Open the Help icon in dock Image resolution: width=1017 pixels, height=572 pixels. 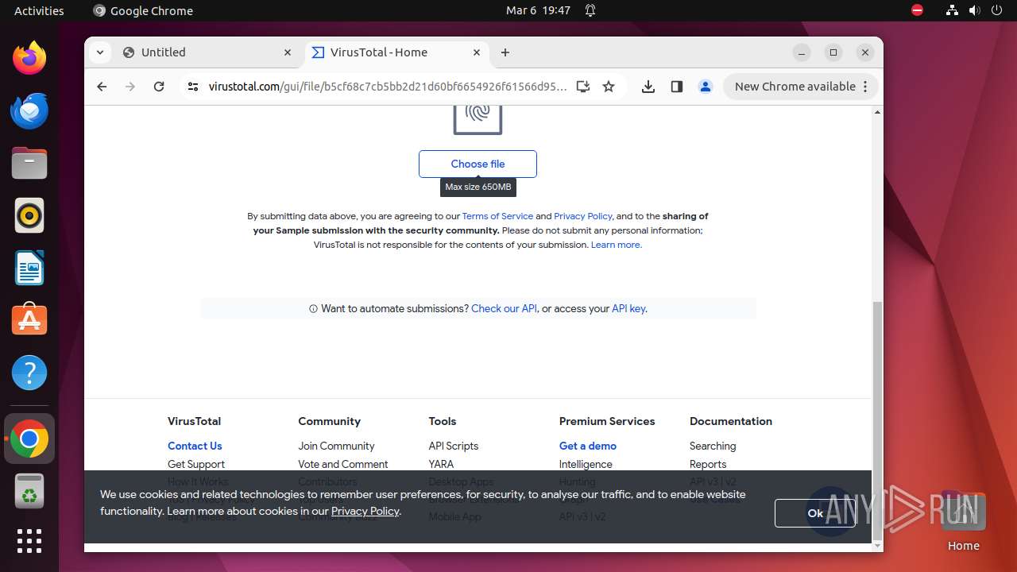pos(29,373)
